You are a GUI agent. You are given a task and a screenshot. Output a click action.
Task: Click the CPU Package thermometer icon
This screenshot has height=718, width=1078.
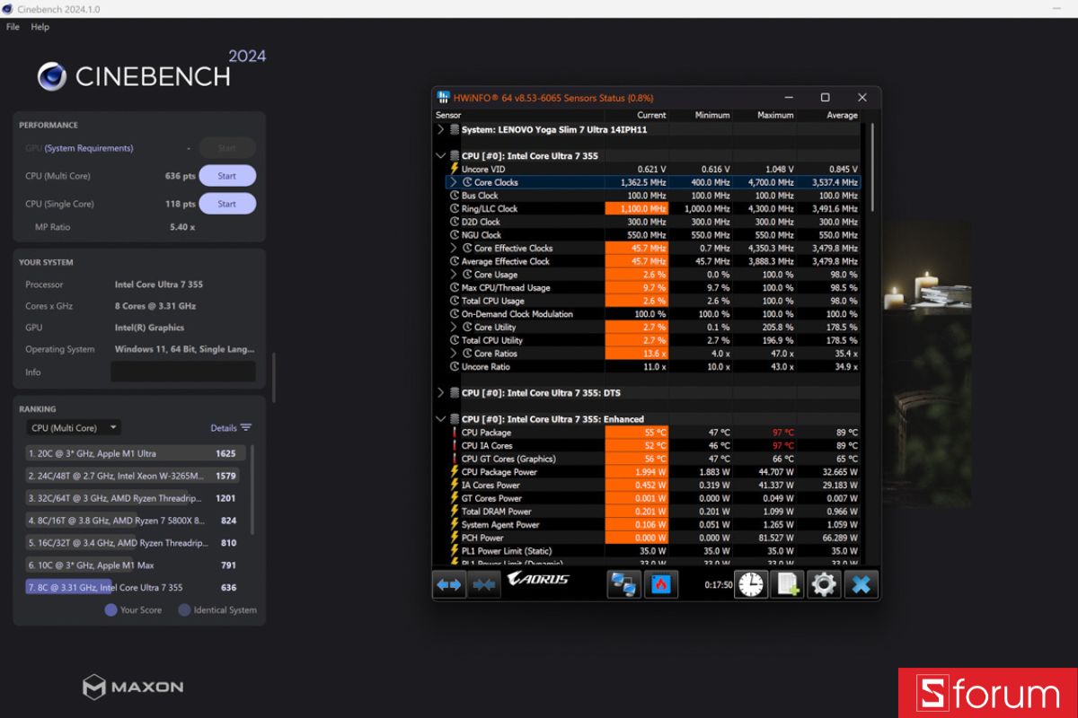(x=455, y=433)
